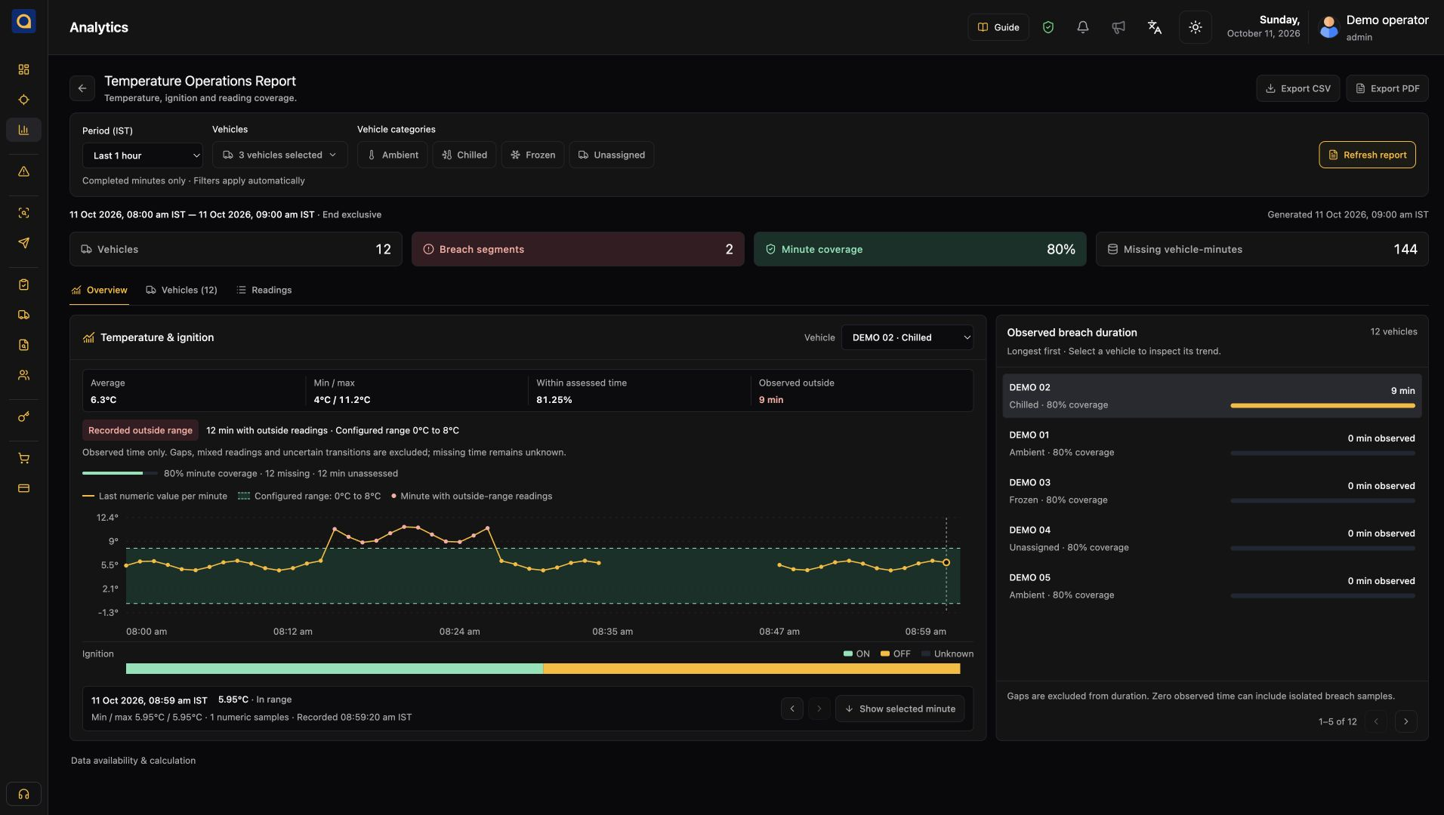Viewport: 1444px width, 815px height.
Task: Toggle the Ambient category filter
Action: tap(392, 155)
